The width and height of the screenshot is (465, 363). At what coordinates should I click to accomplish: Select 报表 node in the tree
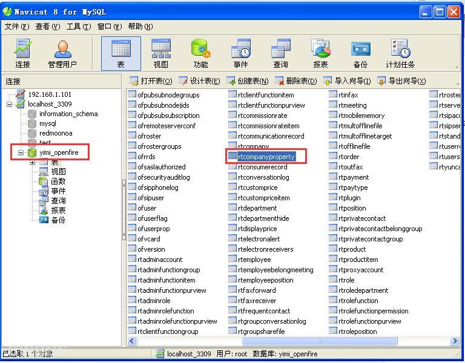click(58, 211)
